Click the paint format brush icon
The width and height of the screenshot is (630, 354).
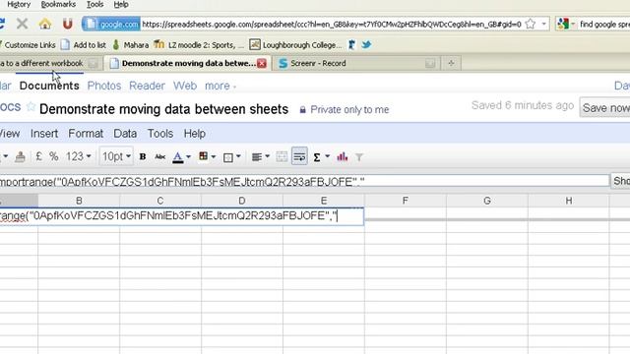click(20, 156)
